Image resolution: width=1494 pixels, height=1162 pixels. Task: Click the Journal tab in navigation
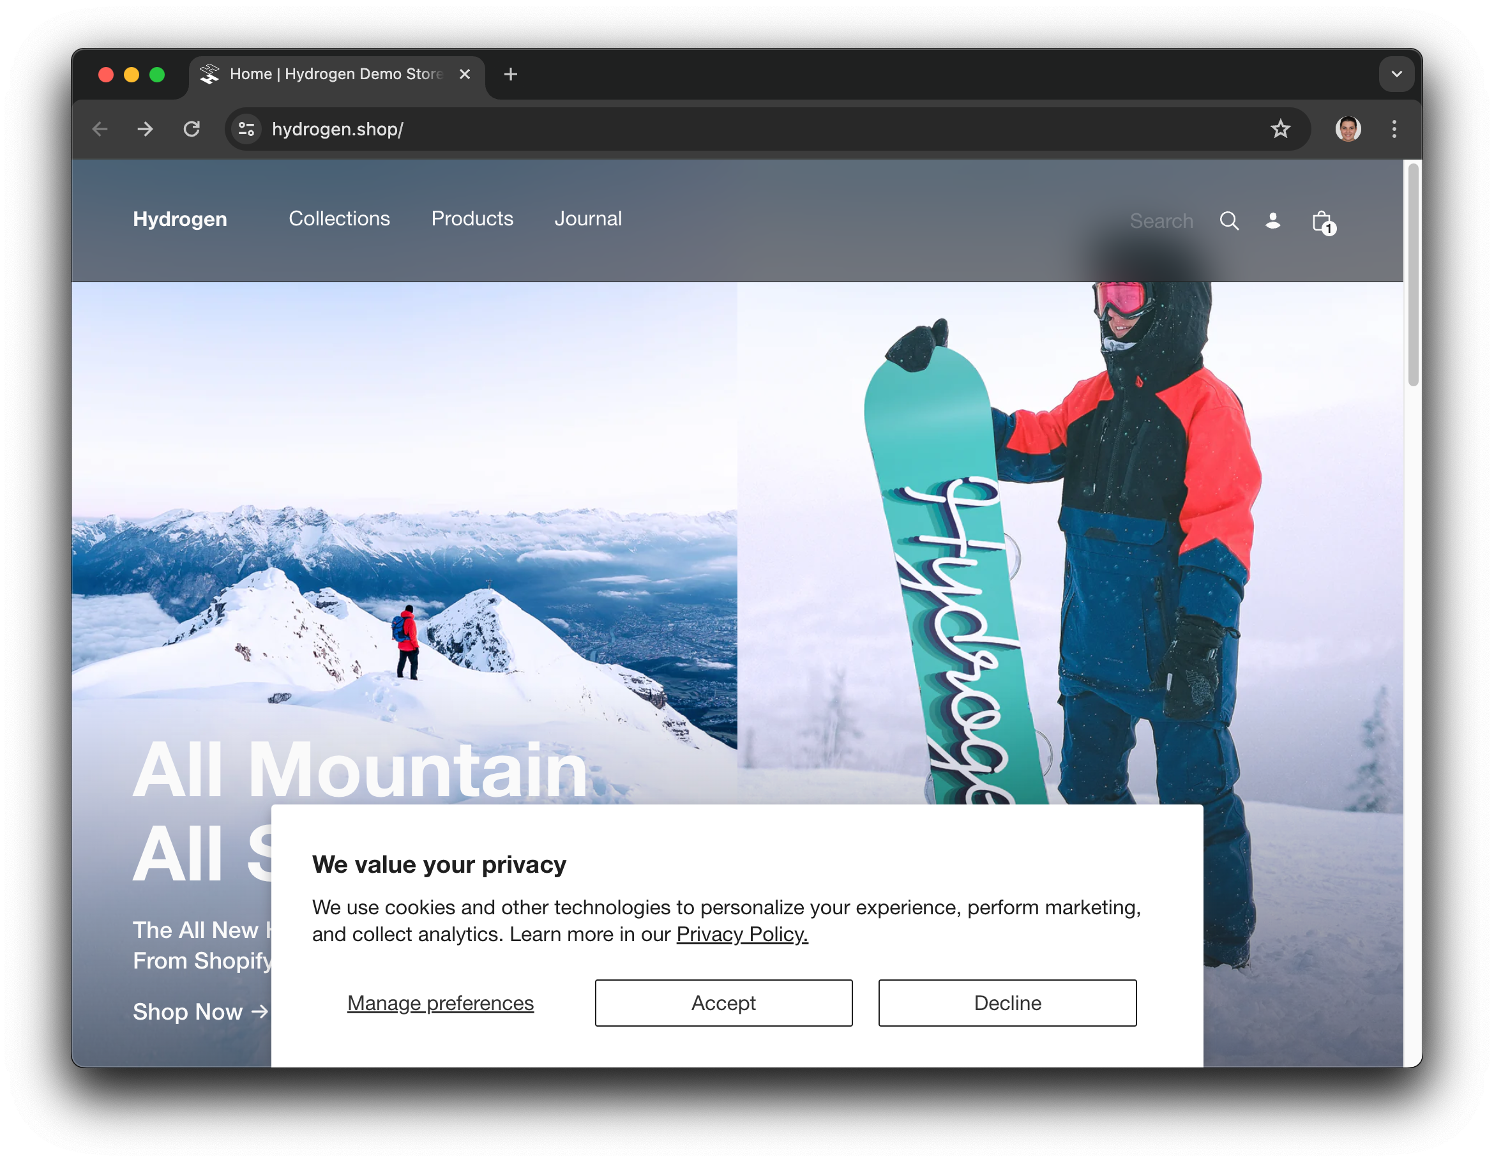tap(588, 220)
